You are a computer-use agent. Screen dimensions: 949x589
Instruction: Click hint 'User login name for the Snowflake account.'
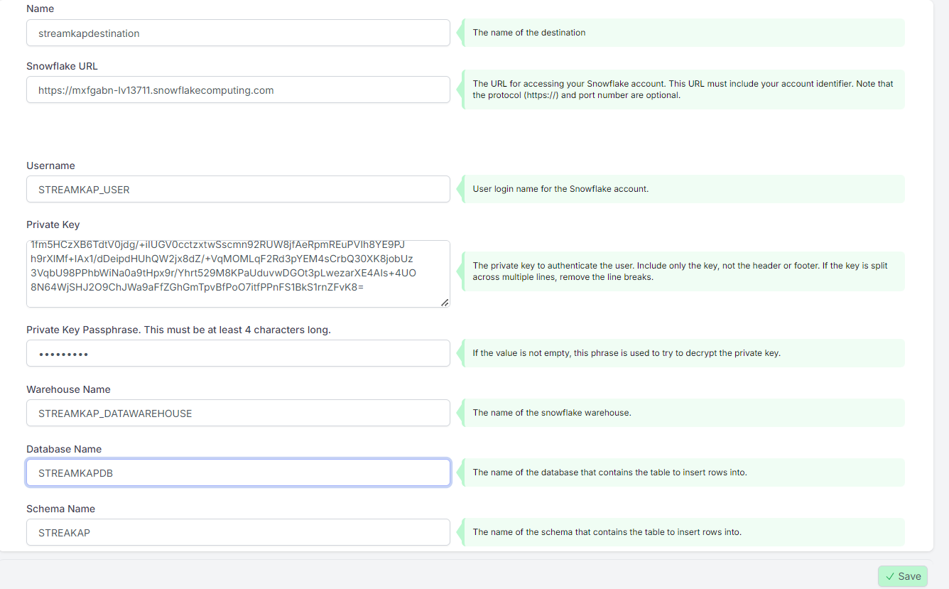(560, 189)
